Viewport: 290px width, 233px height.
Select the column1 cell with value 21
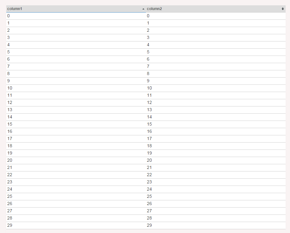click(x=76, y=168)
